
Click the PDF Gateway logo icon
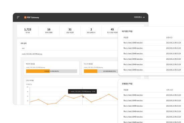[x=25, y=17]
